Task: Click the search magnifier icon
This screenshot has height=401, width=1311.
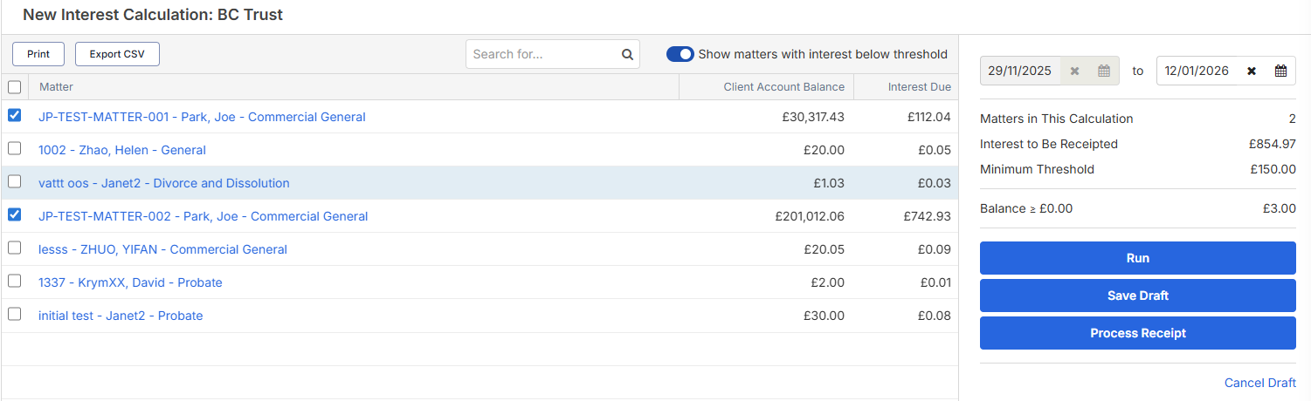Action: 627,54
